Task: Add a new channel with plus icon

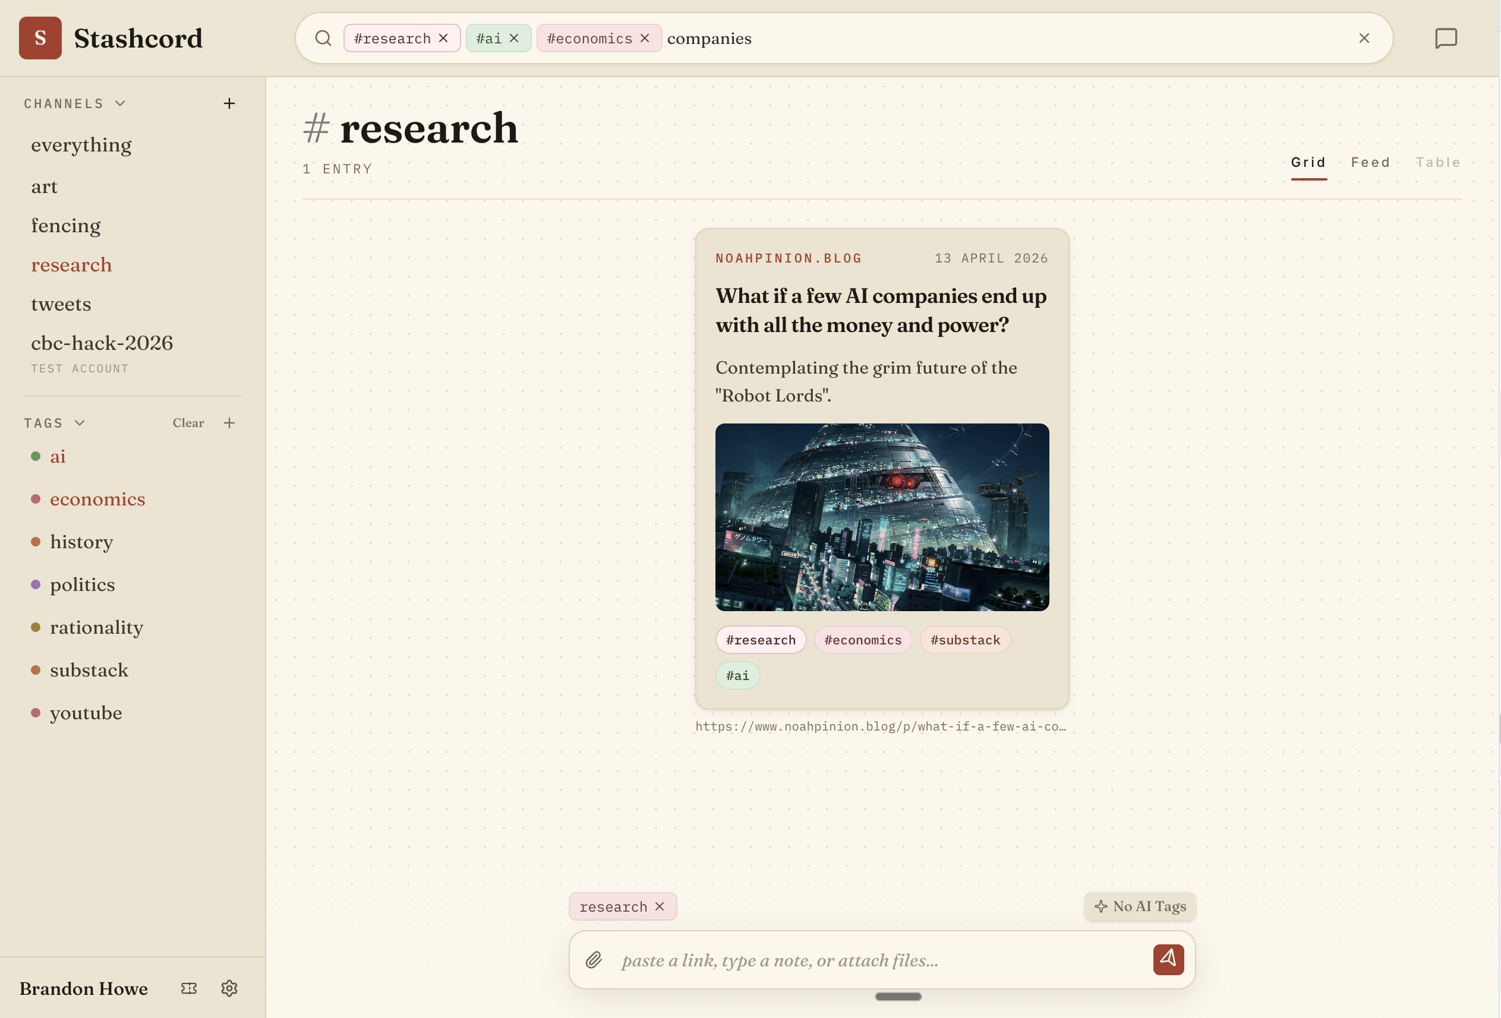Action: tap(229, 103)
